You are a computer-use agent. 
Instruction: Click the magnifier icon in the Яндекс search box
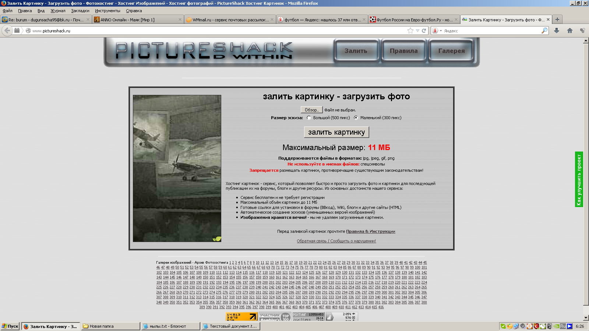point(544,31)
